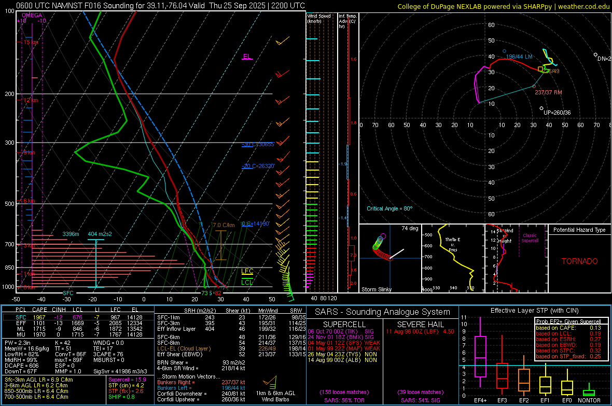Image resolution: width=612 pixels, height=406 pixels.
Task: Click the Corfidi Downshear = 240/81 kt line
Action: pyautogui.click(x=201, y=394)
